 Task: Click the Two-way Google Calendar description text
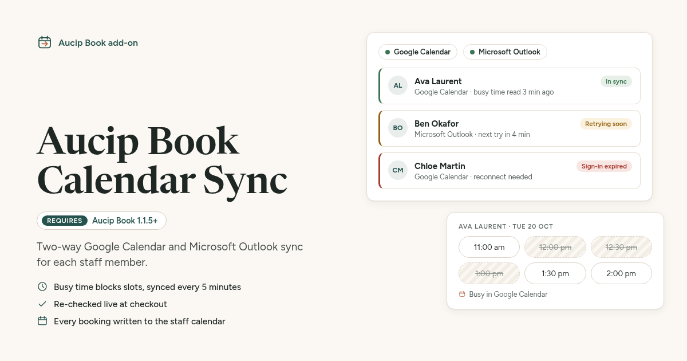[170, 254]
